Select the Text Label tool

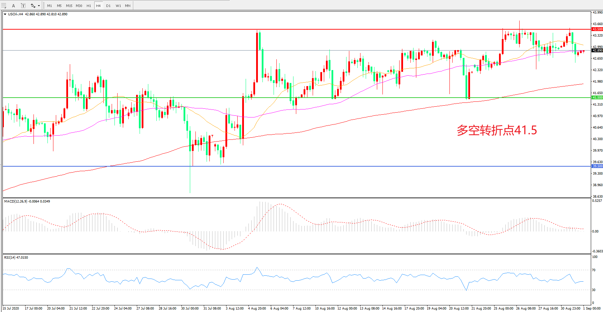pyautogui.click(x=23, y=6)
